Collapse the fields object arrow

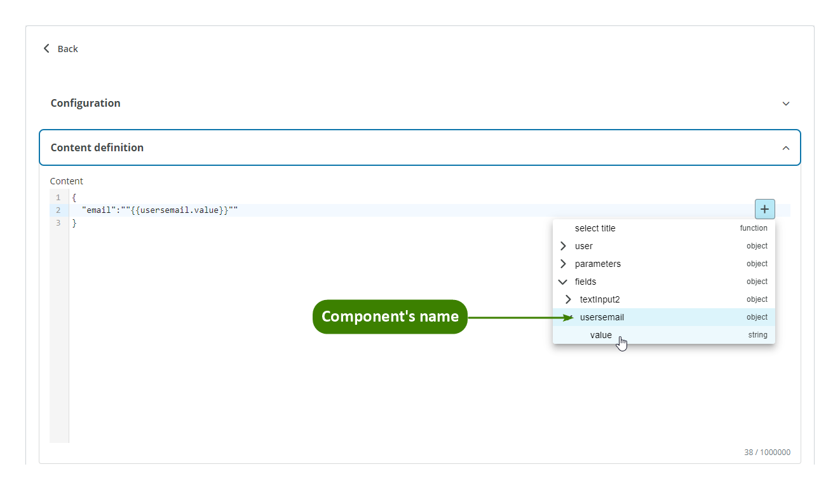tap(563, 282)
